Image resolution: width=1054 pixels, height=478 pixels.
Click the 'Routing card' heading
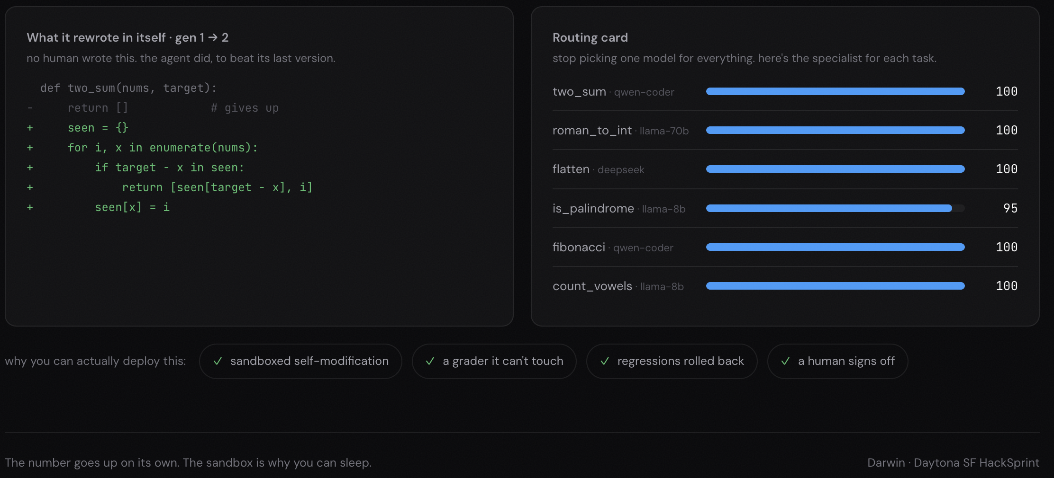(590, 37)
